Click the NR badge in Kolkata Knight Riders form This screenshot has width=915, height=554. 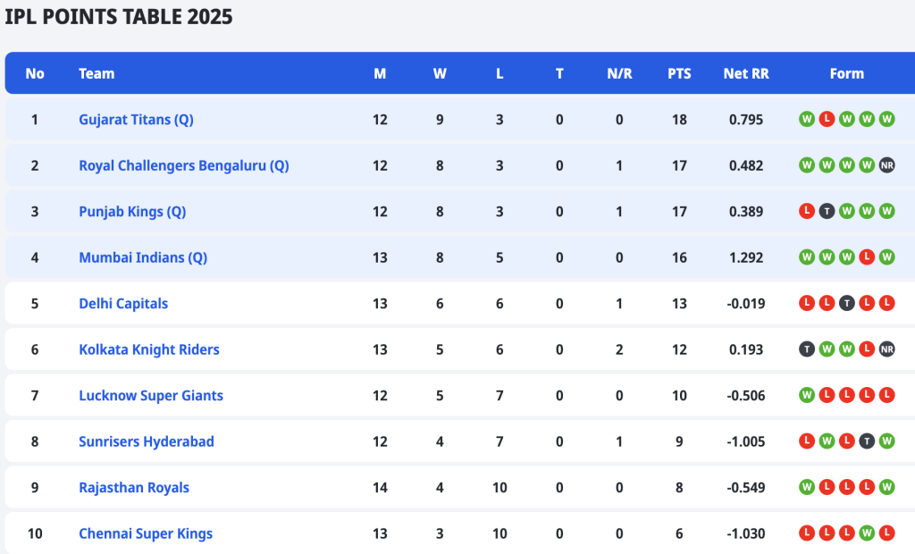(887, 349)
